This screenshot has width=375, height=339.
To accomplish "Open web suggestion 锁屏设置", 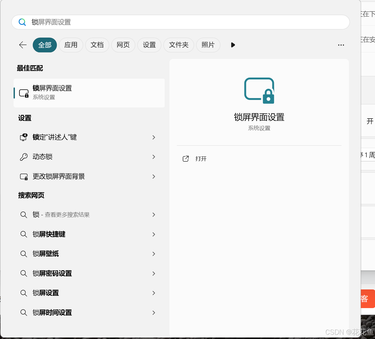I will [89, 293].
